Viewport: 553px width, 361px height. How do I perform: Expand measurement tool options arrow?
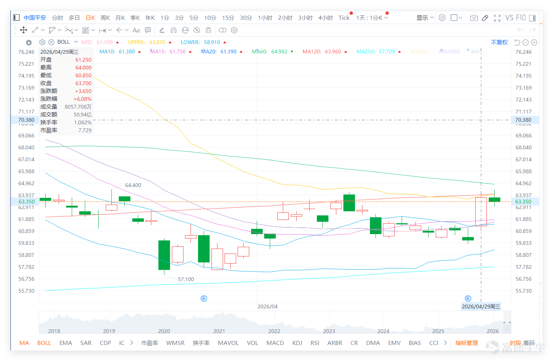click(x=110, y=30)
